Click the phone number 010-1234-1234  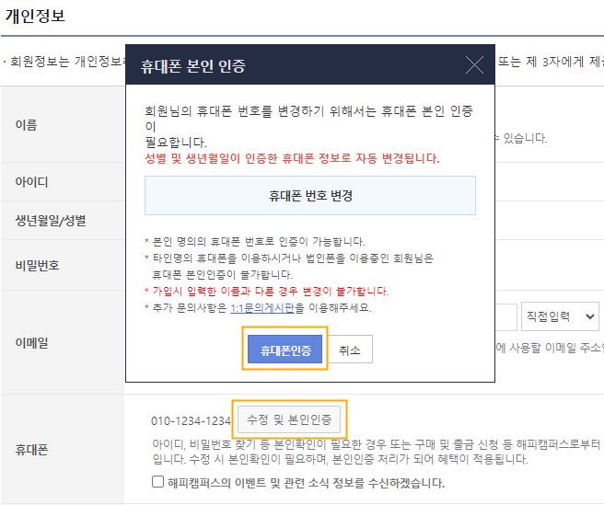click(x=191, y=421)
